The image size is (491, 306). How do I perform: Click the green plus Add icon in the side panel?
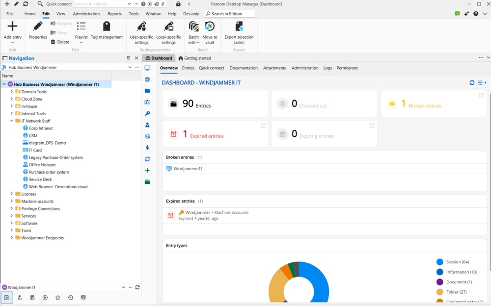click(147, 170)
